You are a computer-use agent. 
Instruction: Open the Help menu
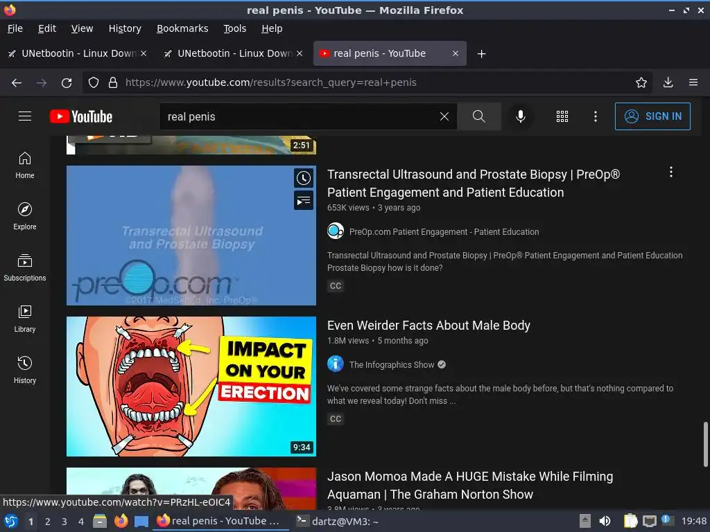pos(272,28)
